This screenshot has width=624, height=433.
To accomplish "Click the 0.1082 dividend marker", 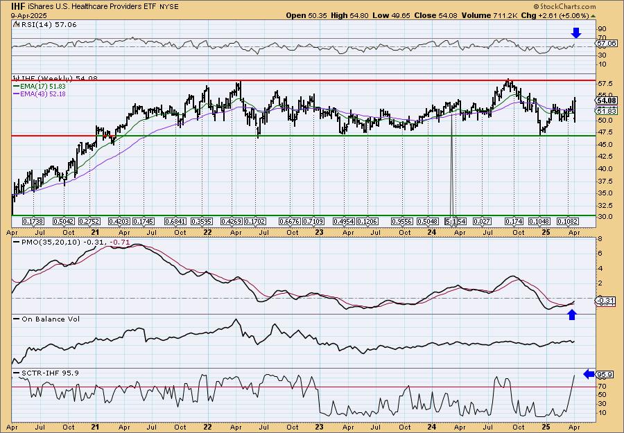I will (568, 222).
